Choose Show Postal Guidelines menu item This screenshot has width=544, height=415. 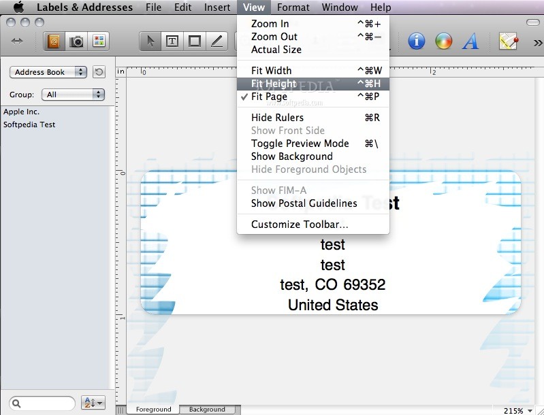[313, 203]
